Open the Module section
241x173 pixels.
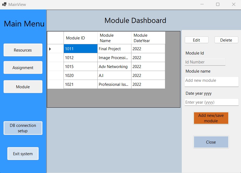[x=23, y=87]
